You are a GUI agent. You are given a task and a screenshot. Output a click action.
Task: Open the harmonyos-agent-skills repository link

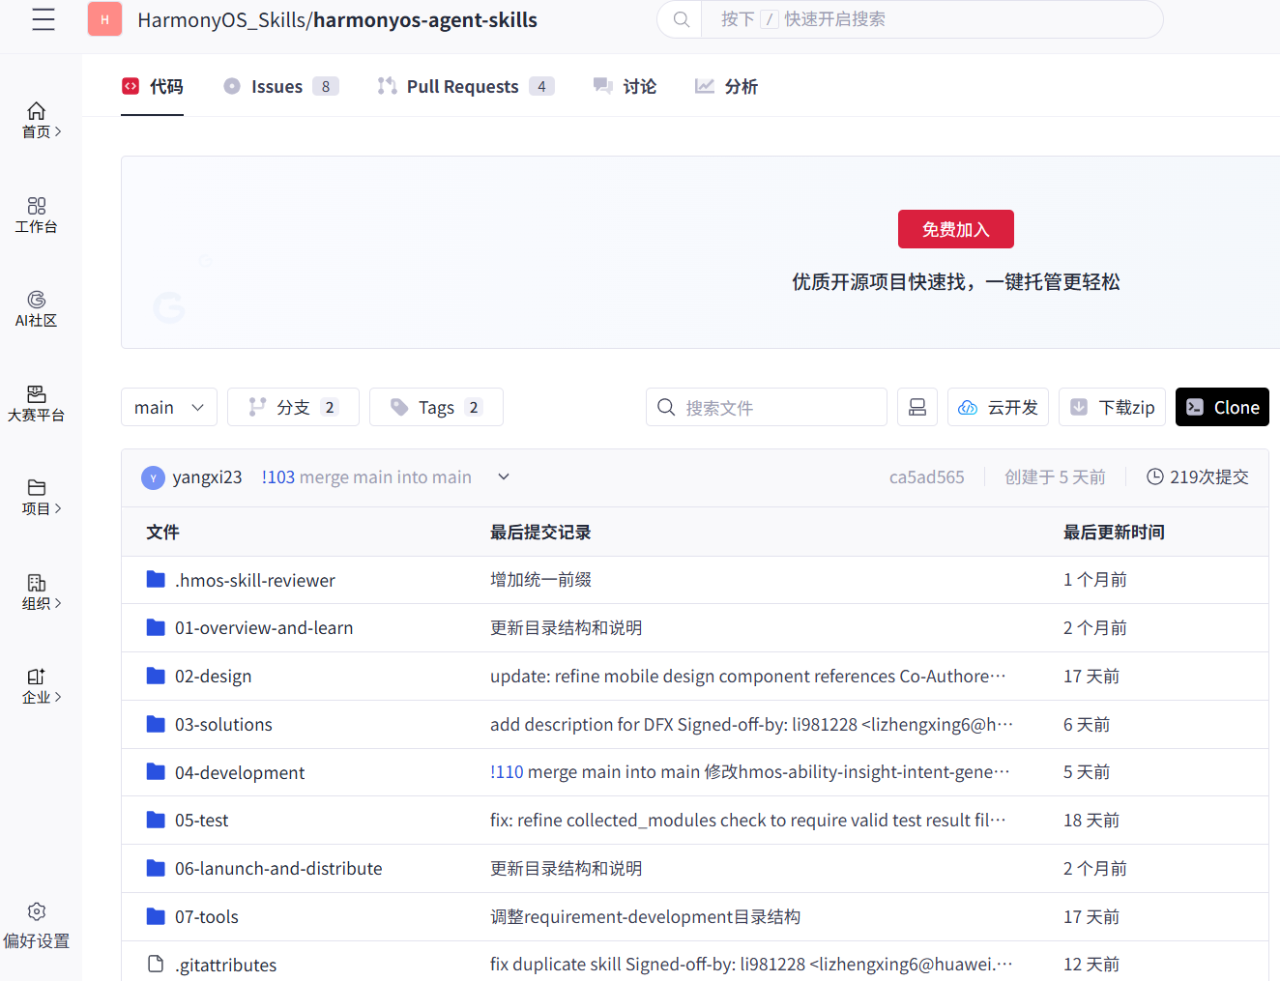[x=425, y=19]
